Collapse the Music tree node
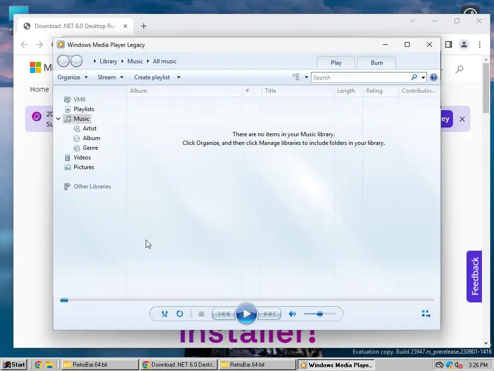494x371 pixels. pyautogui.click(x=58, y=119)
